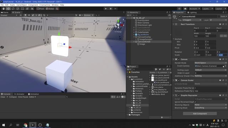Open Render Mode World Space dropdown
The image size is (228, 128).
211,63
